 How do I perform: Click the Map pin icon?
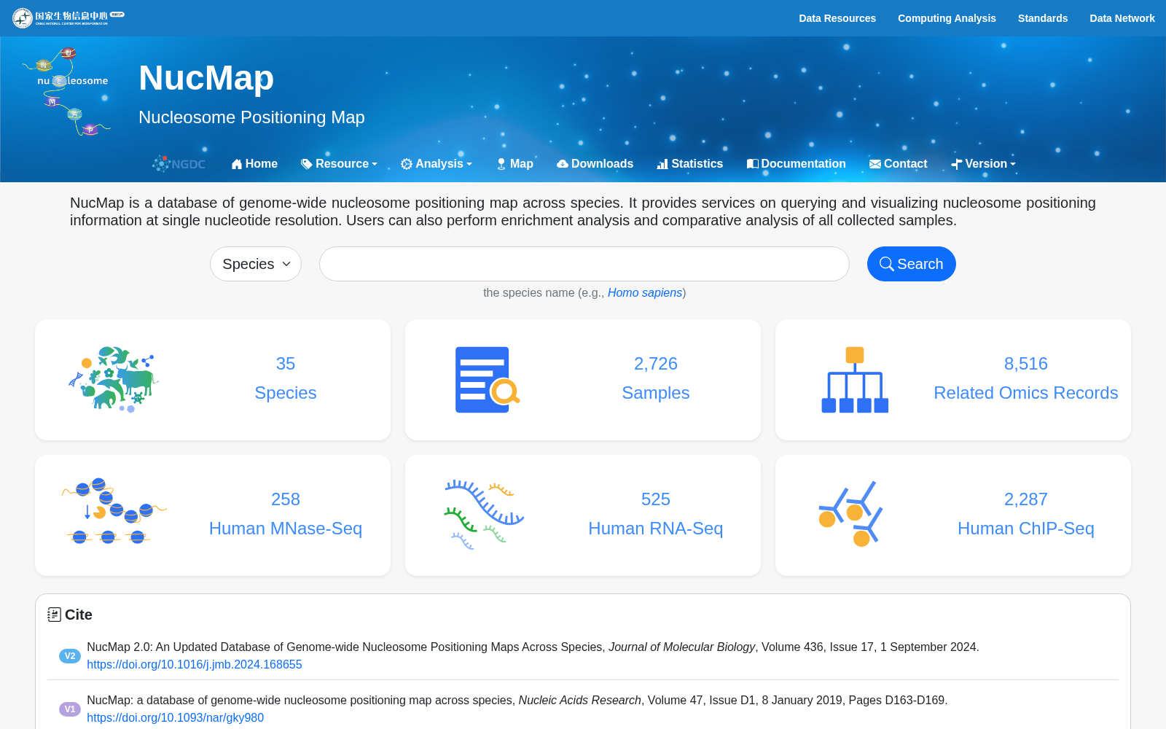(501, 164)
